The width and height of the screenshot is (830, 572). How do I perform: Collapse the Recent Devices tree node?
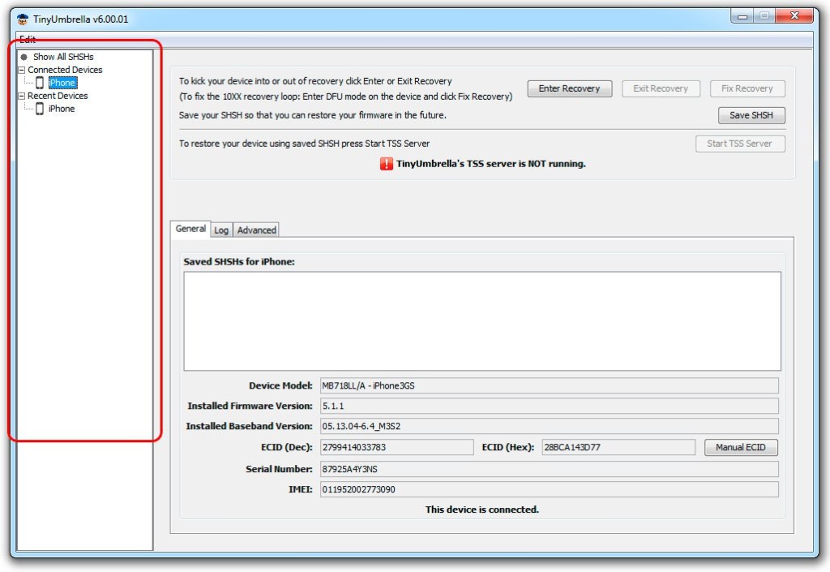(22, 96)
